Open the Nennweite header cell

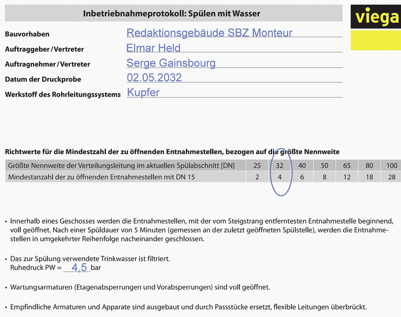tap(122, 166)
